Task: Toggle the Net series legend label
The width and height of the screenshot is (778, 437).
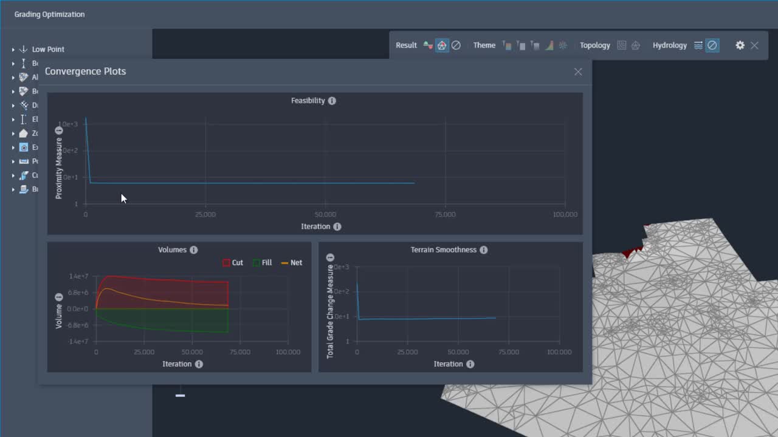Action: 296,263
